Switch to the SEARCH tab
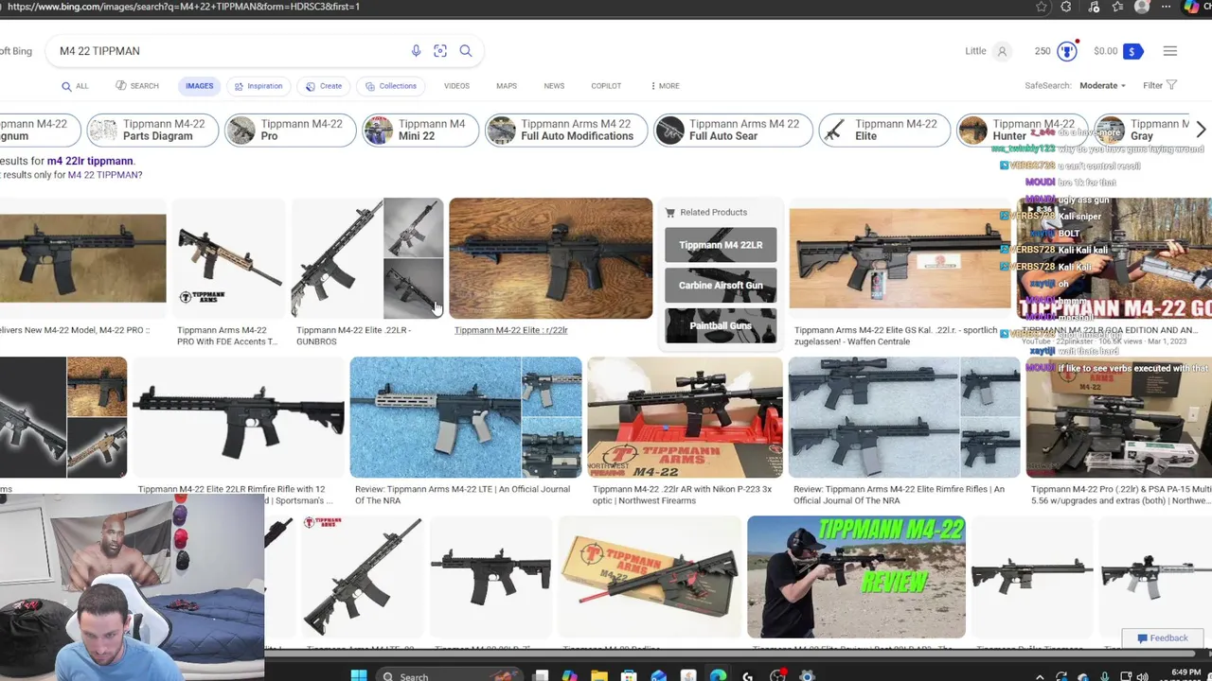 [x=137, y=86]
